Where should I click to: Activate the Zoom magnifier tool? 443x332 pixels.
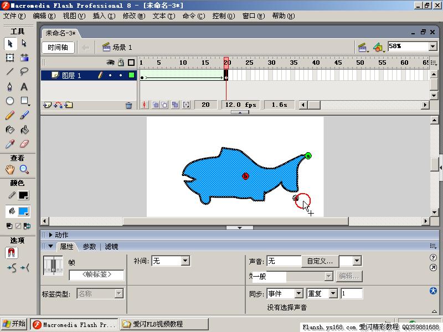point(24,169)
